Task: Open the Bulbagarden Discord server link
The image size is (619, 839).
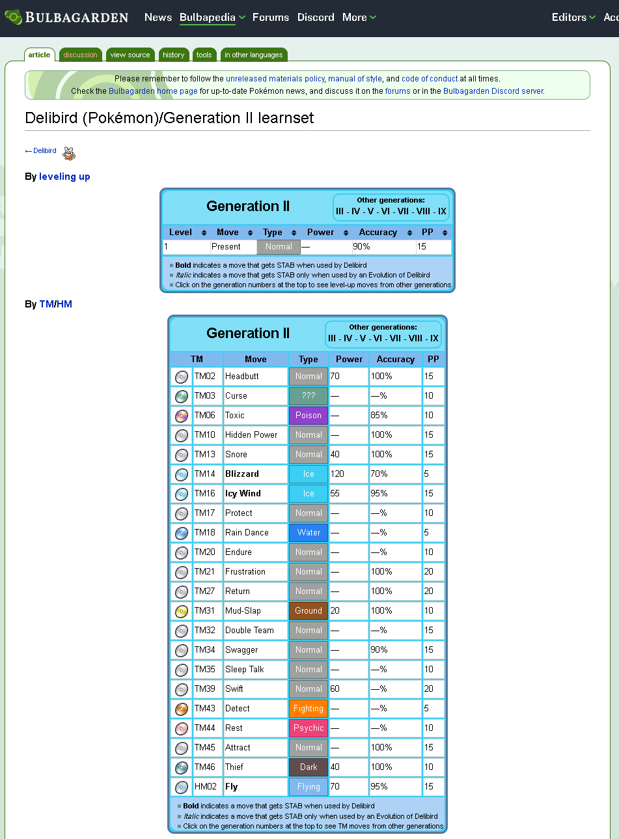Action: 493,91
